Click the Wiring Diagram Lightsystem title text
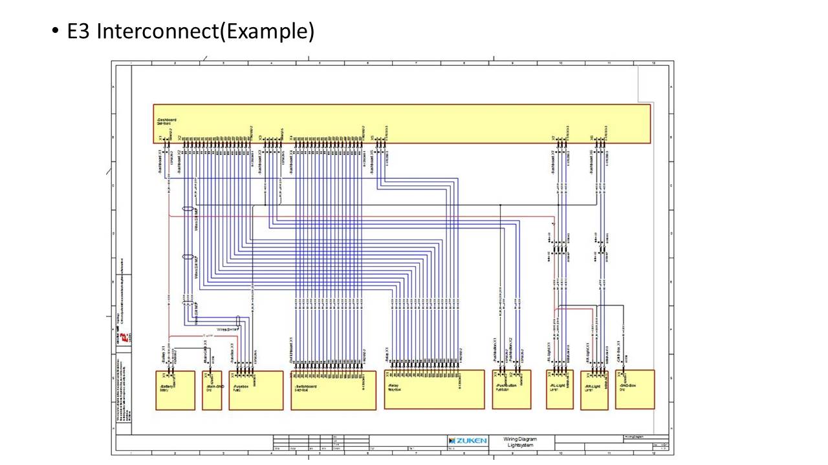The width and height of the screenshot is (828, 465). 519,442
